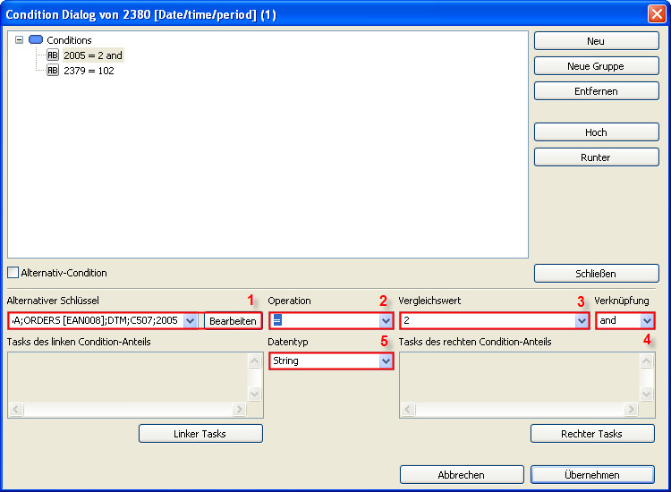671x492 pixels.
Task: Expand the Verknüpfung 'and' dropdown
Action: [x=647, y=320]
